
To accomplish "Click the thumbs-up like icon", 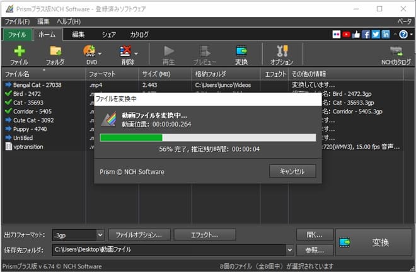I will click(x=356, y=35).
